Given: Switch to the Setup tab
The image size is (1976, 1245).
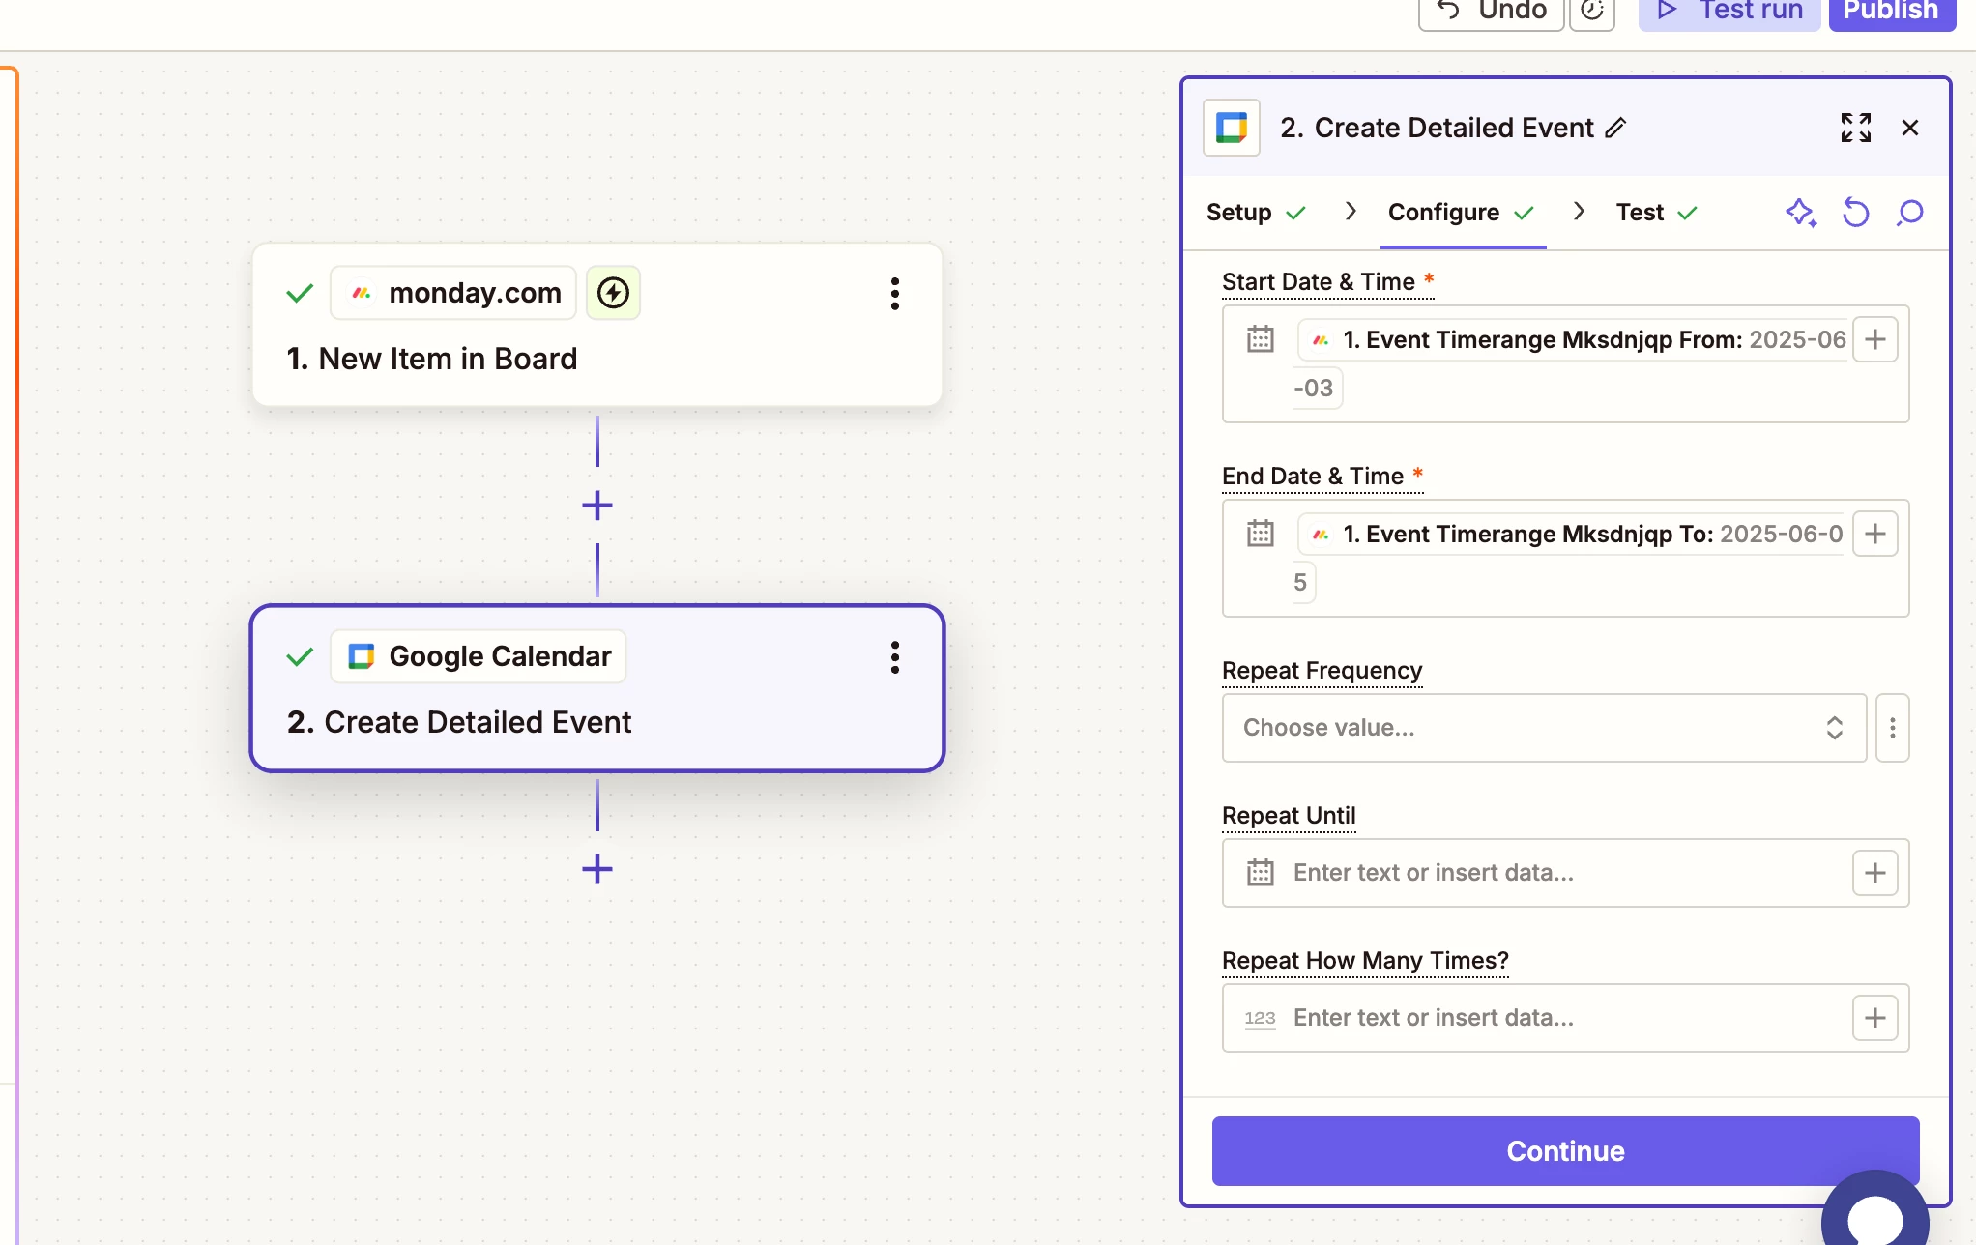Looking at the screenshot, I should point(1256,213).
